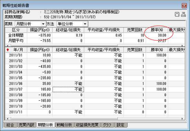Open the 設定 tab
This screenshot has height=131, width=190.
(x=121, y=125)
